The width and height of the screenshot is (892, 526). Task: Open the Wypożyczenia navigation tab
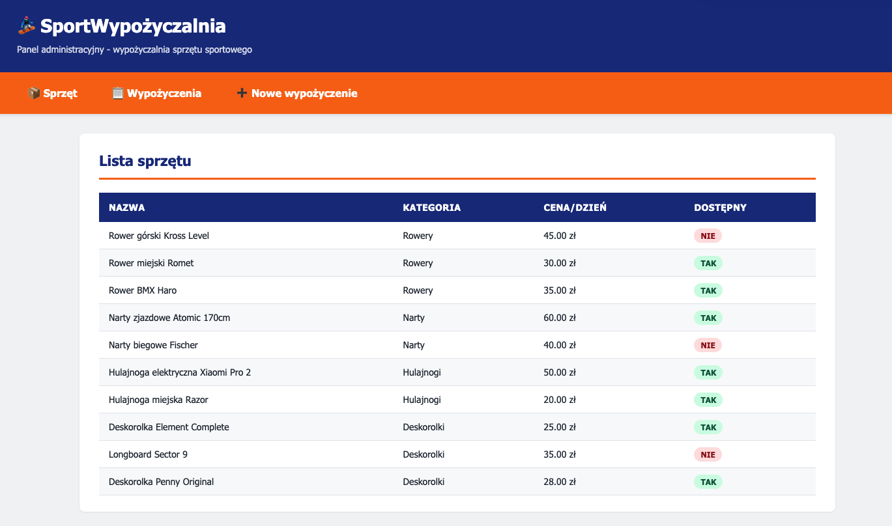(157, 93)
